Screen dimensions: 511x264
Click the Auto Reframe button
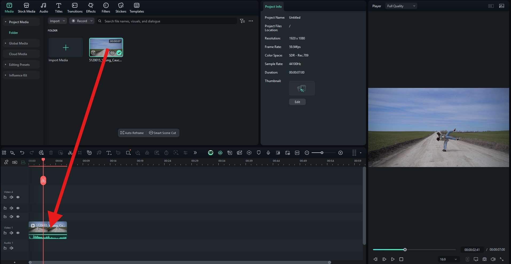[132, 133]
